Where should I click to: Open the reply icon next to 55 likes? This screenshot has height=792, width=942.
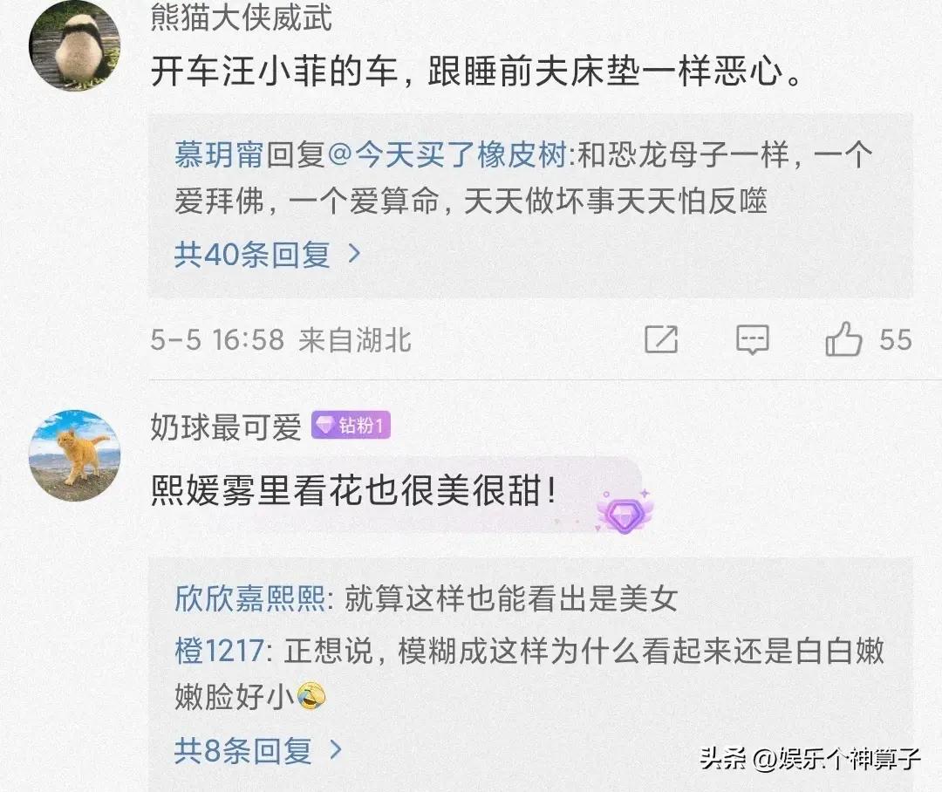pos(752,339)
